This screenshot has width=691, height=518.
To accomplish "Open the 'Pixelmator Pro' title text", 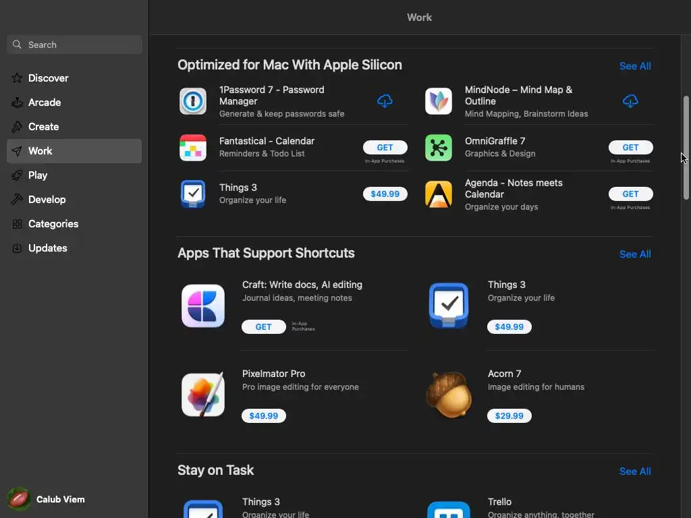I will coord(273,374).
